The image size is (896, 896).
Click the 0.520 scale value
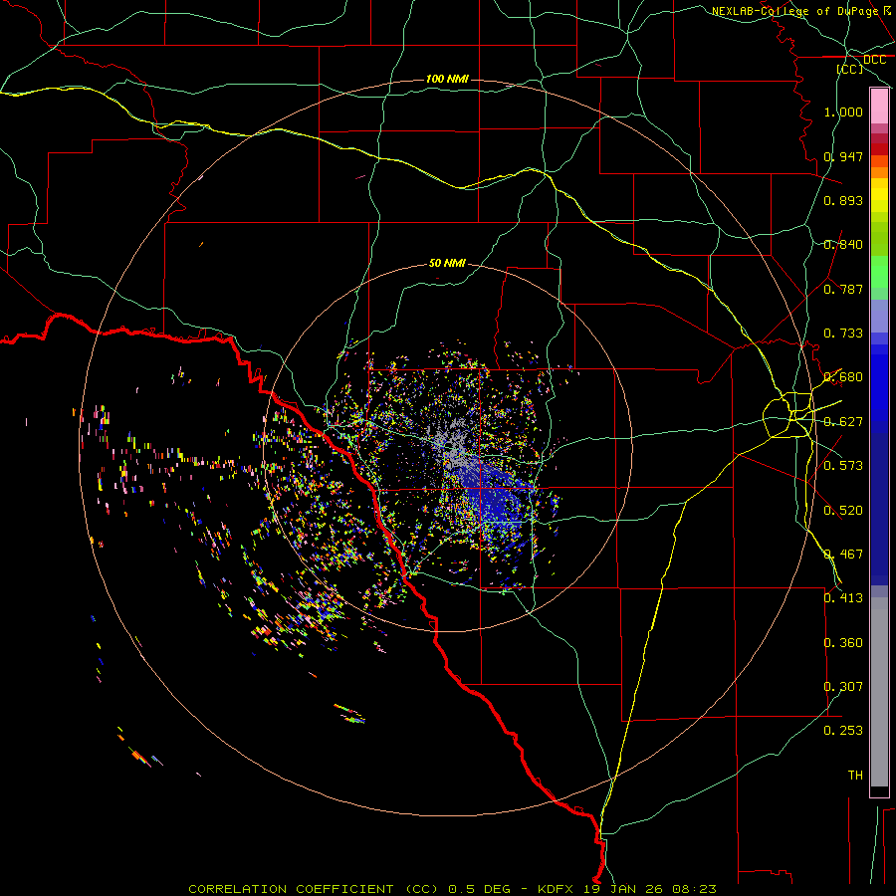click(x=843, y=511)
